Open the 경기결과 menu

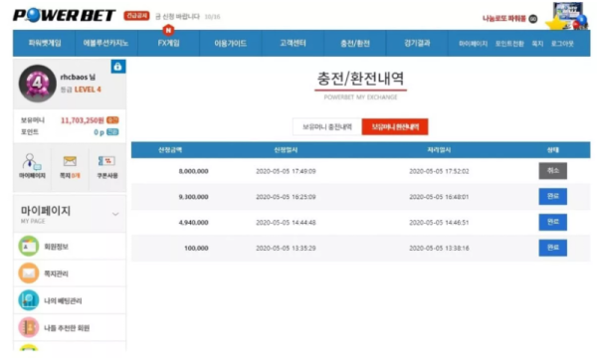[x=417, y=43]
